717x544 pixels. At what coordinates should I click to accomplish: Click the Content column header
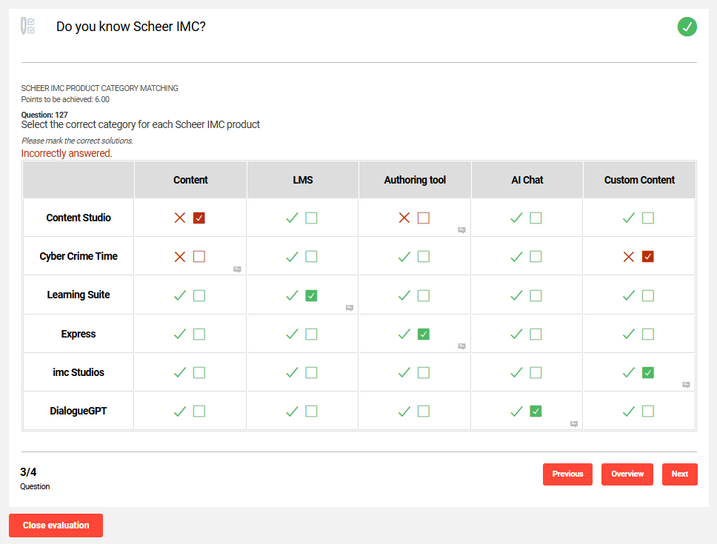190,180
